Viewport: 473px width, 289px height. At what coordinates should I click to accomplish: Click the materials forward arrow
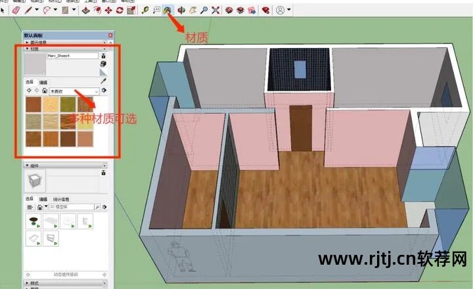pyautogui.click(x=37, y=90)
